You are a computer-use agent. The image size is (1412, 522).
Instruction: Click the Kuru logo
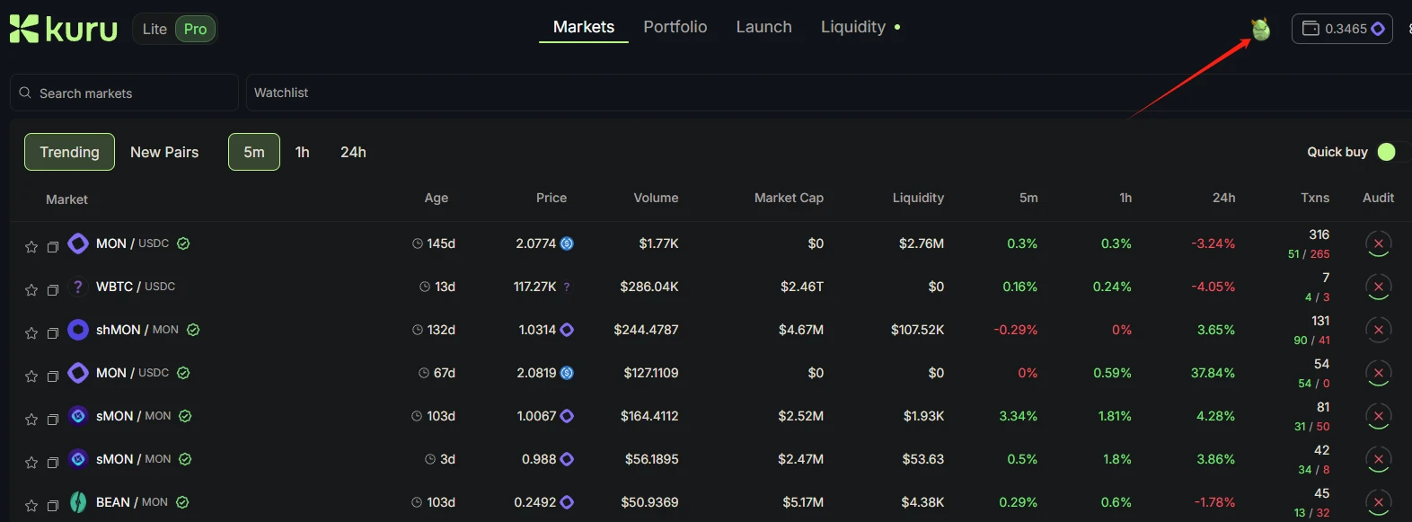pos(63,29)
